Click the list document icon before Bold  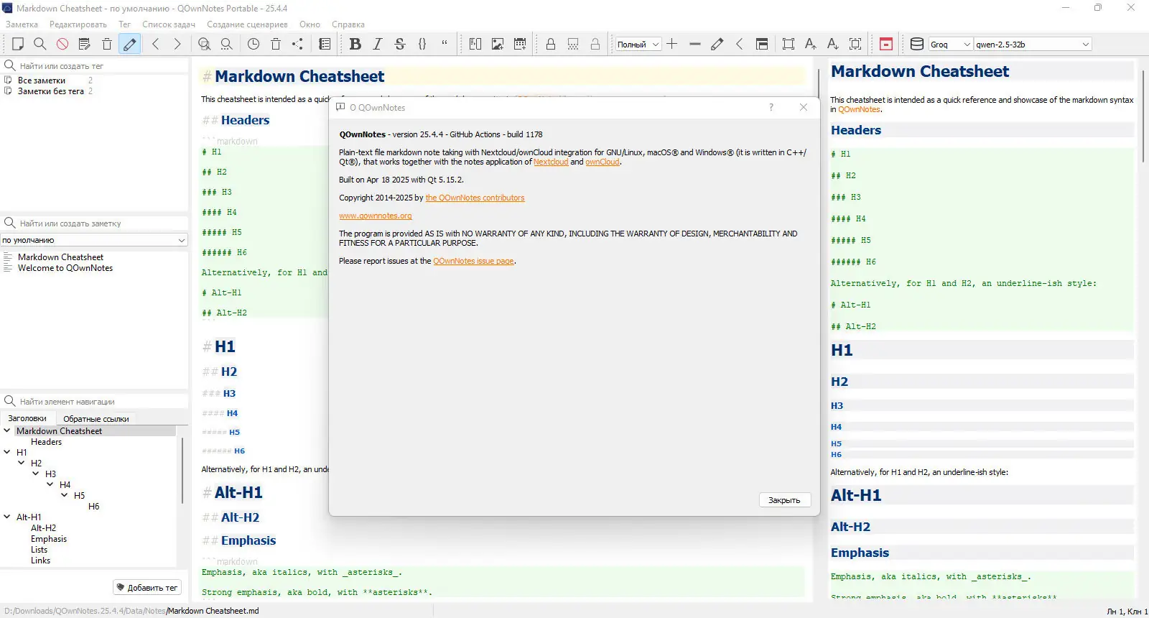tap(325, 44)
